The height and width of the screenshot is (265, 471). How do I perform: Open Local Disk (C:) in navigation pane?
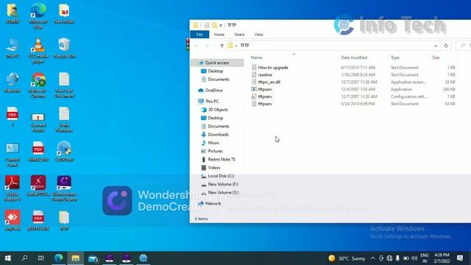point(221,176)
